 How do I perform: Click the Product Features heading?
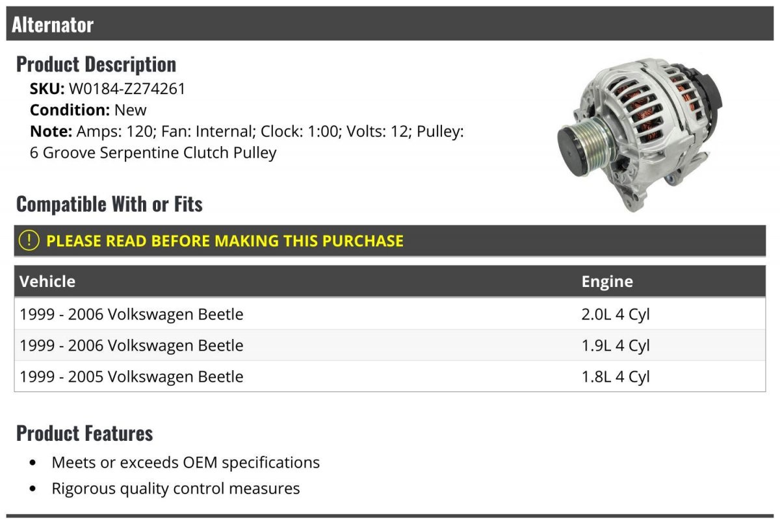tap(84, 433)
